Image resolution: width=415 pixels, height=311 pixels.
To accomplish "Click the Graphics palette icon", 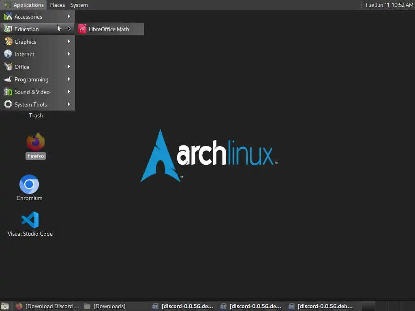I will (8, 42).
